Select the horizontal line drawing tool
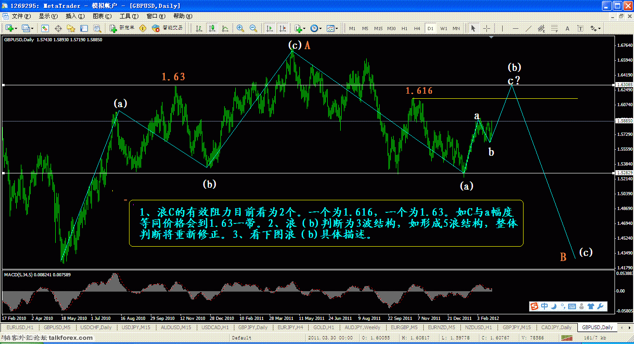 click(x=515, y=28)
